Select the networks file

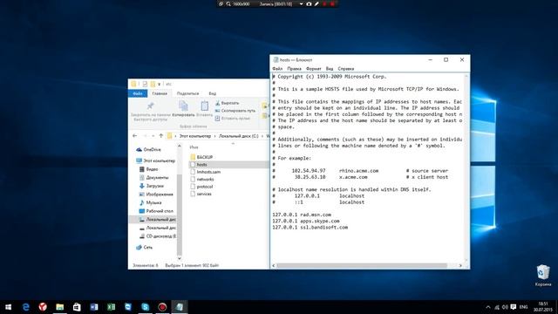coord(205,179)
